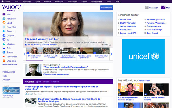
Task: Click the Rencontres heart icon
Action: coord(4,57)
